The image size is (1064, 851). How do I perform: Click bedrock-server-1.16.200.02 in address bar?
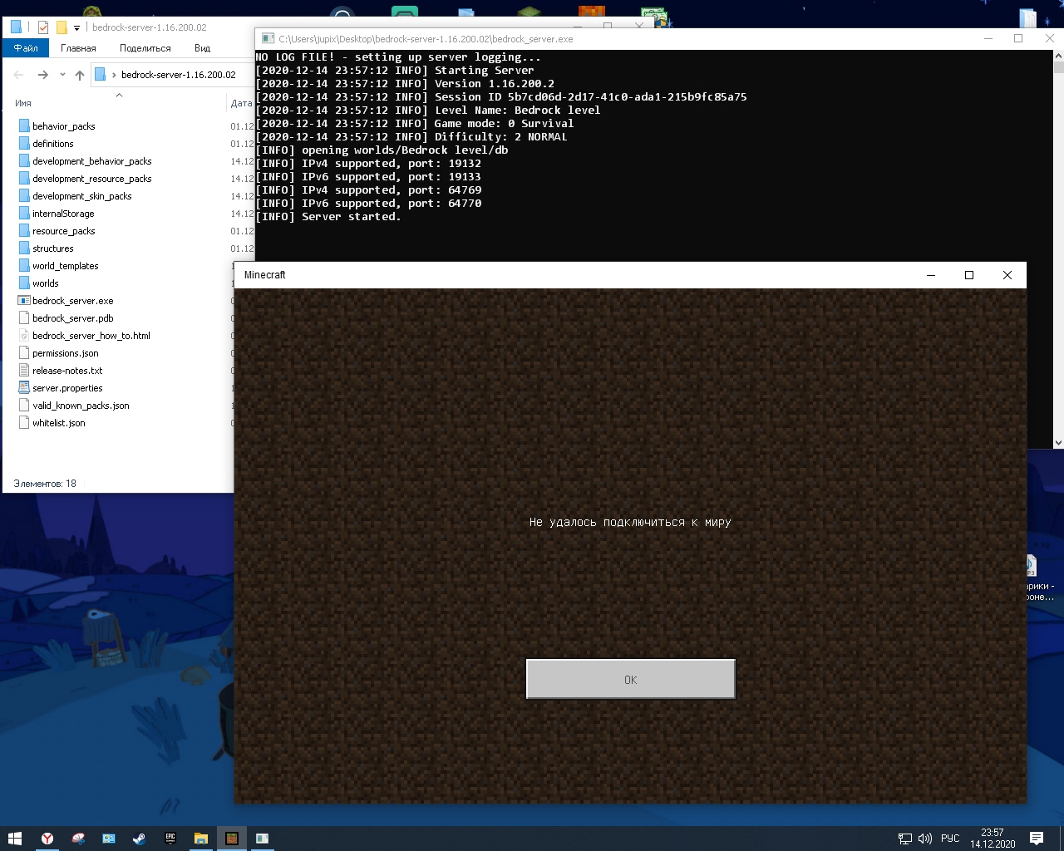pos(179,75)
